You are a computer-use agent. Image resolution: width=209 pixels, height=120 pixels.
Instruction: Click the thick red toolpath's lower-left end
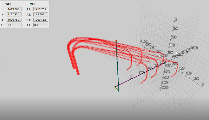[x=78, y=74]
